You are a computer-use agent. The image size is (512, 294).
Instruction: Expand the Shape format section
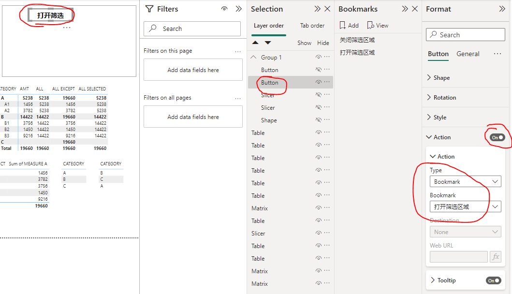coord(441,78)
